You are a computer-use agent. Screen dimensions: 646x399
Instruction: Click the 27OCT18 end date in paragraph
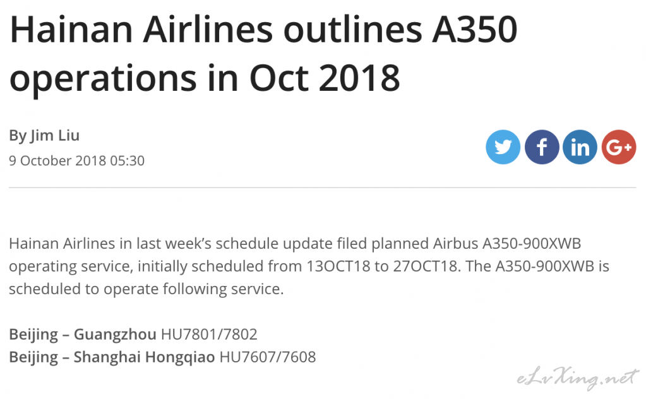pyautogui.click(x=425, y=266)
